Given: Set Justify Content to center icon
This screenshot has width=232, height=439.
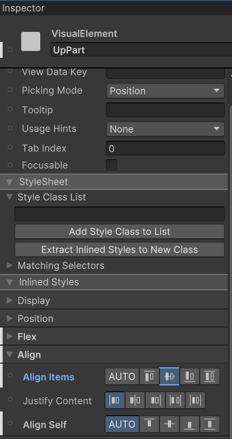Looking at the screenshot, I should tap(135, 400).
